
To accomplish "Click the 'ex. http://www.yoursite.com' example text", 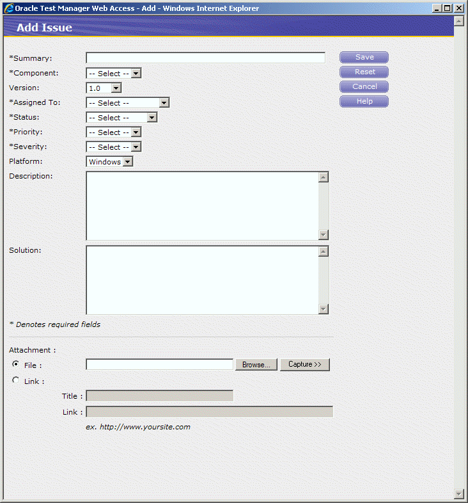I will click(x=138, y=427).
